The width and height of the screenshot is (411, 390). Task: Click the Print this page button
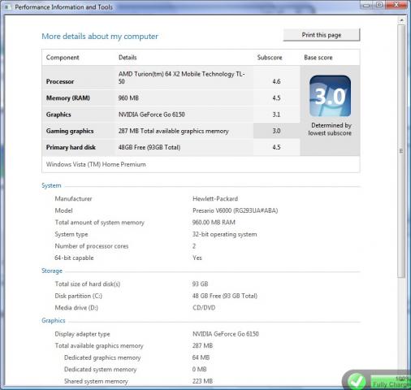pos(322,35)
